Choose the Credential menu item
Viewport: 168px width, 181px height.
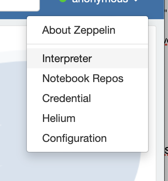(x=87, y=98)
